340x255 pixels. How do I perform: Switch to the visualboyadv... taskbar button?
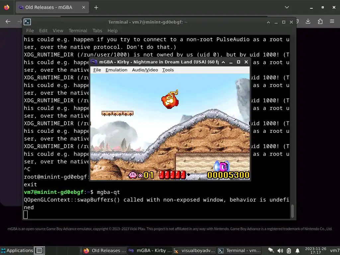point(195,250)
